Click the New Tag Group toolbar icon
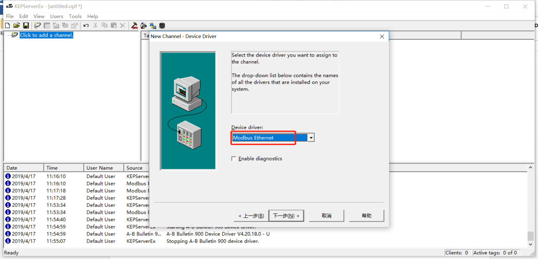This screenshot has width=538, height=259. pyautogui.click(x=56, y=26)
